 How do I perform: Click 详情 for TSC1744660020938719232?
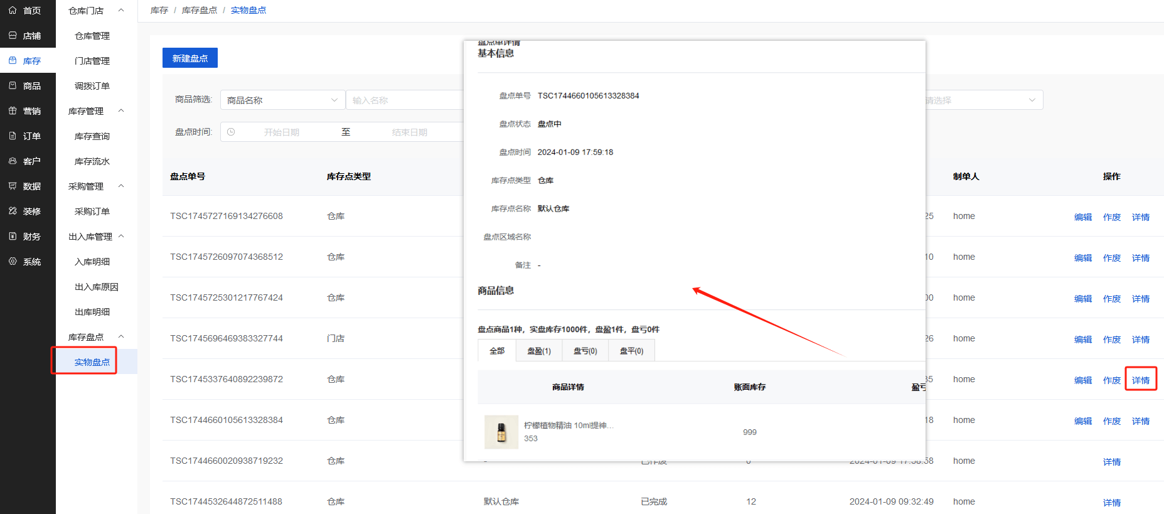click(x=1112, y=462)
